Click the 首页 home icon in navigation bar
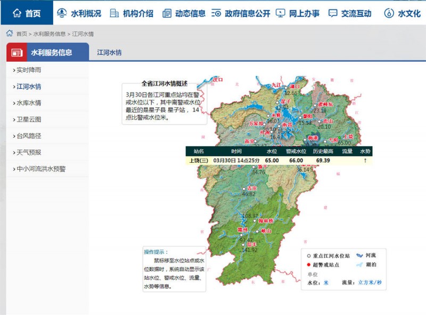 (x=18, y=12)
